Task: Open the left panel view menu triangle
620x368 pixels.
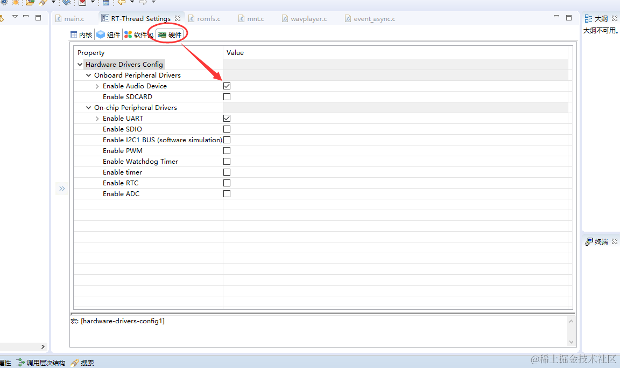Action: (x=15, y=17)
